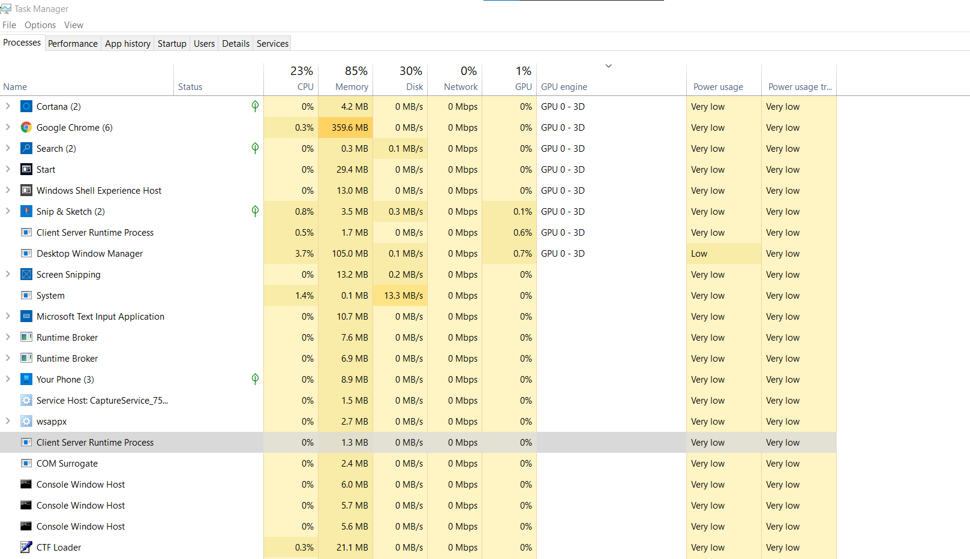Expand the Google Chrome process group
This screenshot has height=559, width=970.
pos(8,127)
